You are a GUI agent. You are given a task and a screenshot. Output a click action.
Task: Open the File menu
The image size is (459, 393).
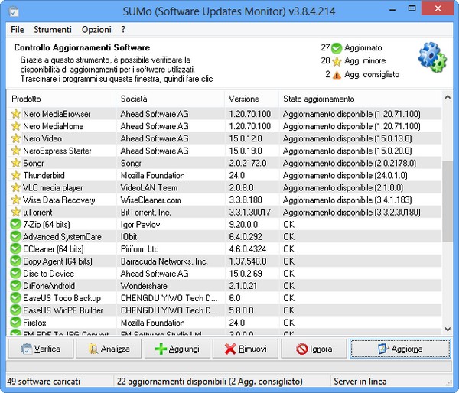click(x=18, y=30)
